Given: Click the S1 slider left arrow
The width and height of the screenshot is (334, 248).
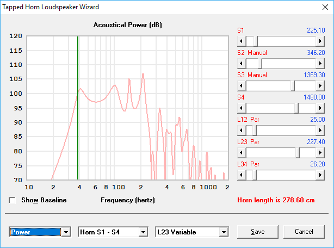Looking at the screenshot, I should tap(242, 41).
